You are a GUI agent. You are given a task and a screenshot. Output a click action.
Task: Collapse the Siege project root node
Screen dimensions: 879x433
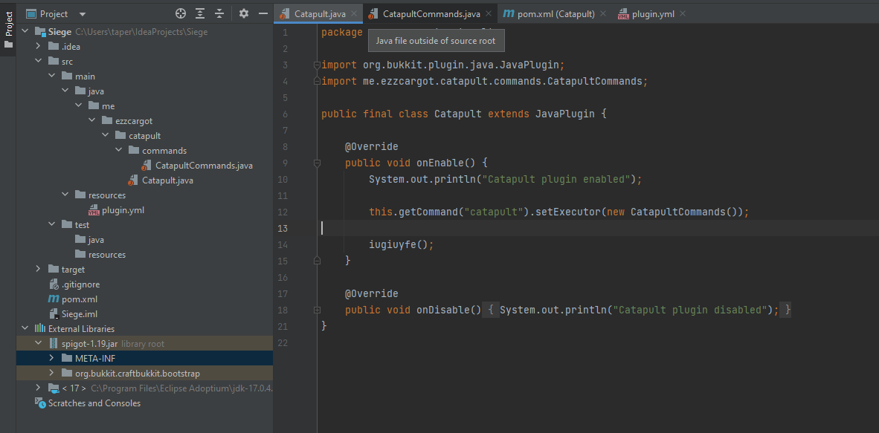[x=25, y=32]
